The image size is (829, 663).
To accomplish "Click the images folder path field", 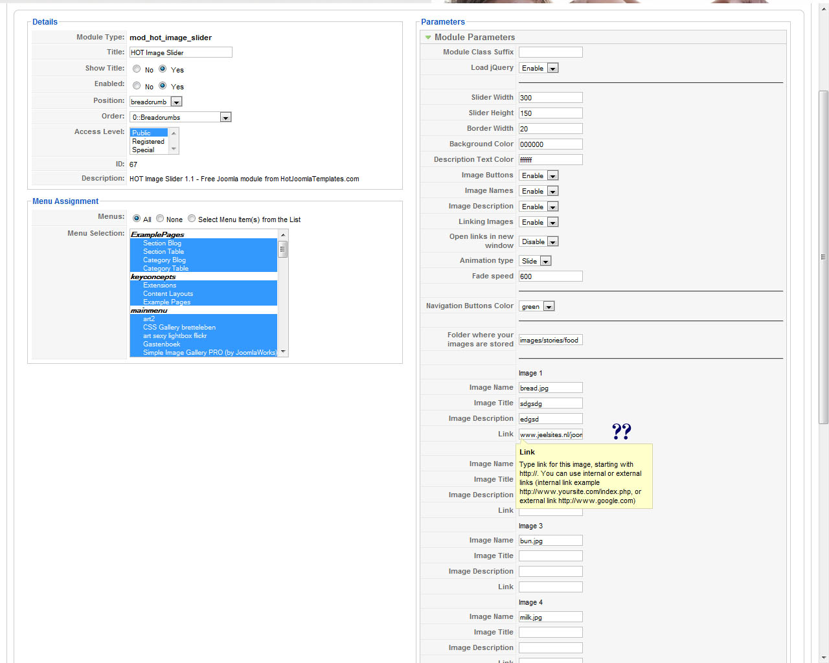I will click(x=551, y=339).
